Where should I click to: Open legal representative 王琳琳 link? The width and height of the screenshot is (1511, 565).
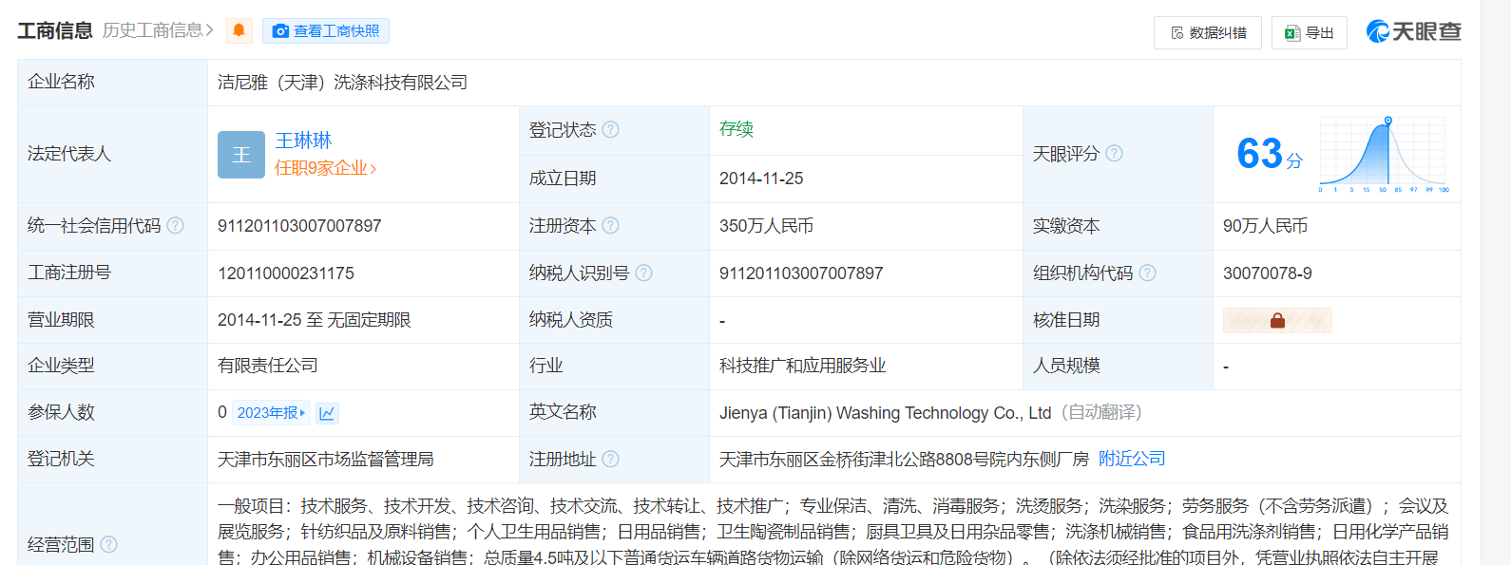click(x=303, y=141)
